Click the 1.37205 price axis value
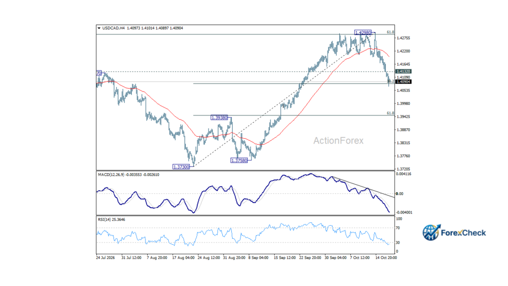The image size is (508, 286). click(403, 169)
